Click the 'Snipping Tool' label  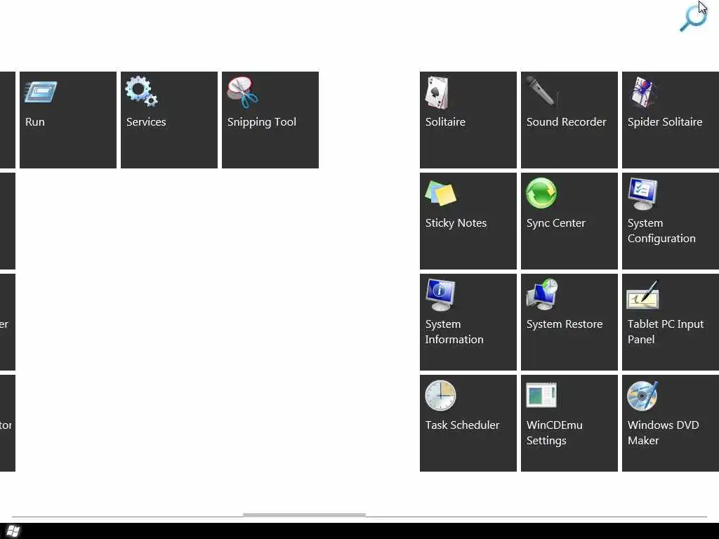262,122
